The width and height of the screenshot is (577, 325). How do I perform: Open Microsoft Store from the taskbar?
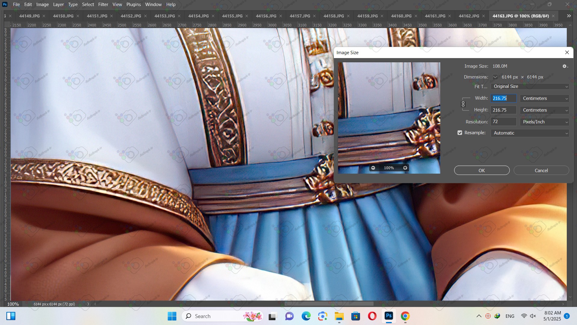pos(356,316)
